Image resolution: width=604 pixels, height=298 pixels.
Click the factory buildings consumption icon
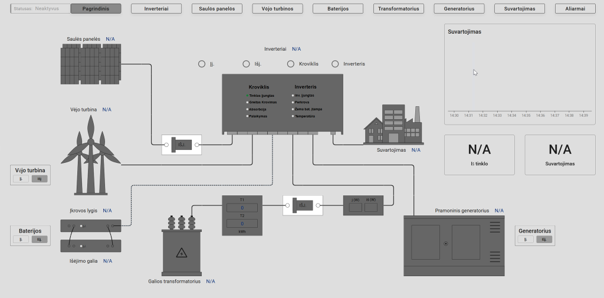393,126
